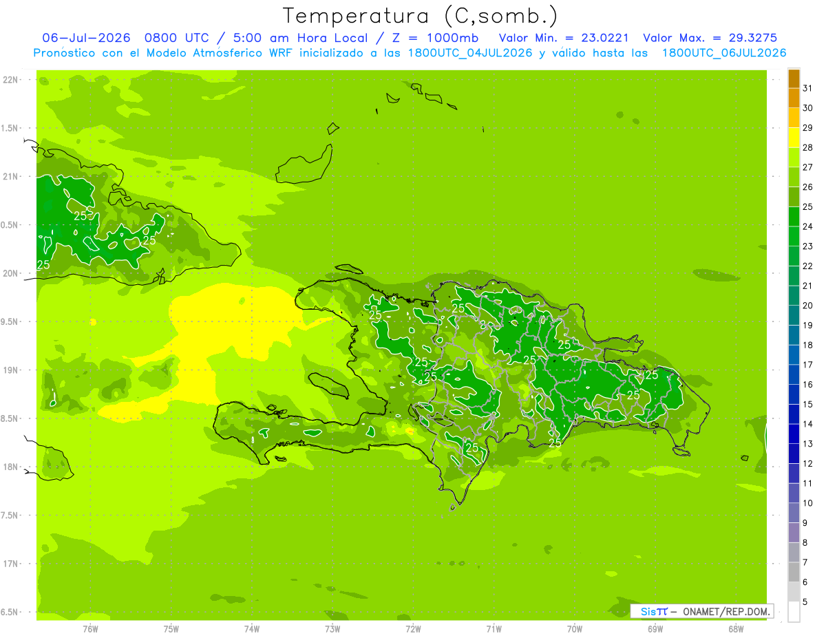
Task: Click the legend value 20
Action: [807, 306]
